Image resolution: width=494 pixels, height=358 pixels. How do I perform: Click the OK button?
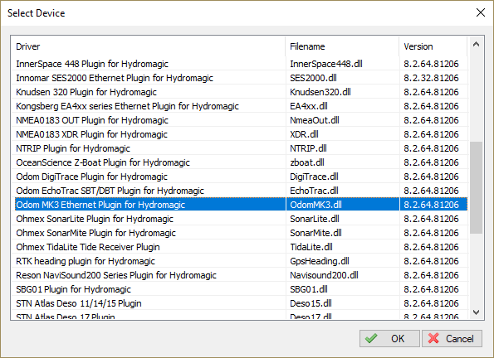(389, 338)
